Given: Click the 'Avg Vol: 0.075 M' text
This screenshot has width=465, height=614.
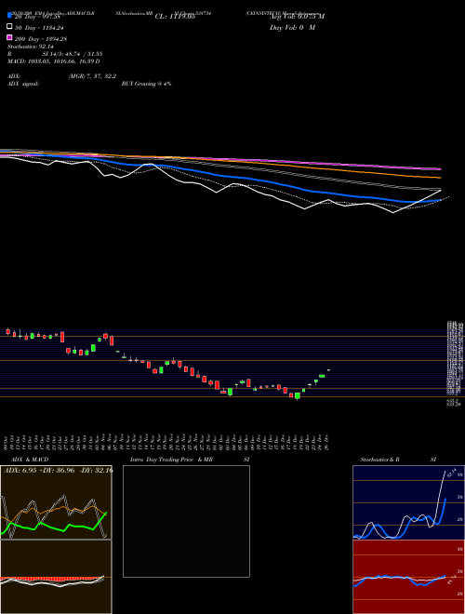Looking at the screenshot, I should [297, 17].
